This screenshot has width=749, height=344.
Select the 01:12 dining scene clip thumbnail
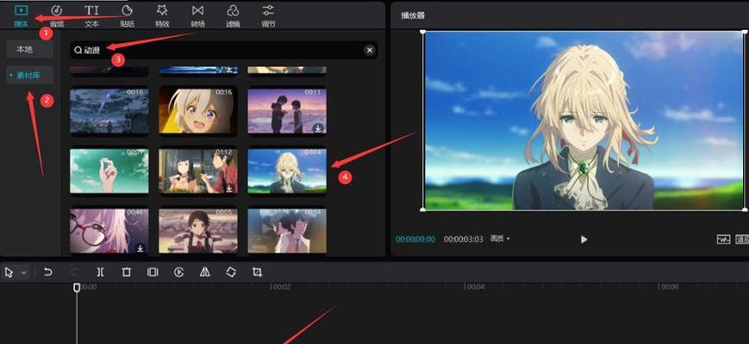click(x=198, y=171)
